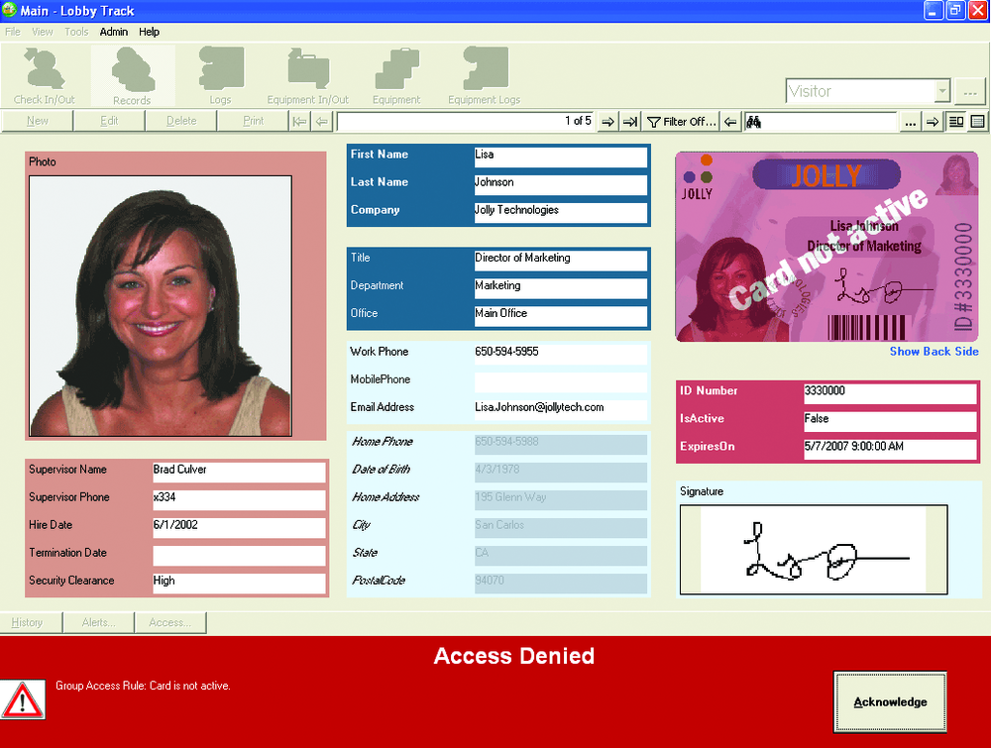Jump to the last record
Screen dimensions: 991x748
click(x=630, y=121)
